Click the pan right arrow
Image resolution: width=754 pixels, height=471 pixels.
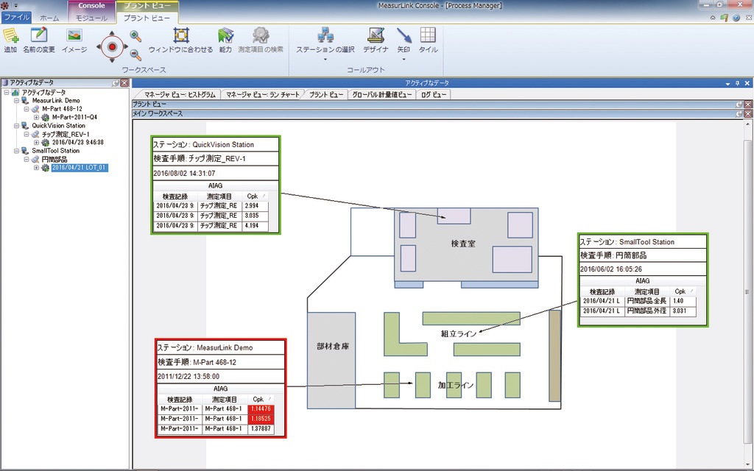point(125,47)
